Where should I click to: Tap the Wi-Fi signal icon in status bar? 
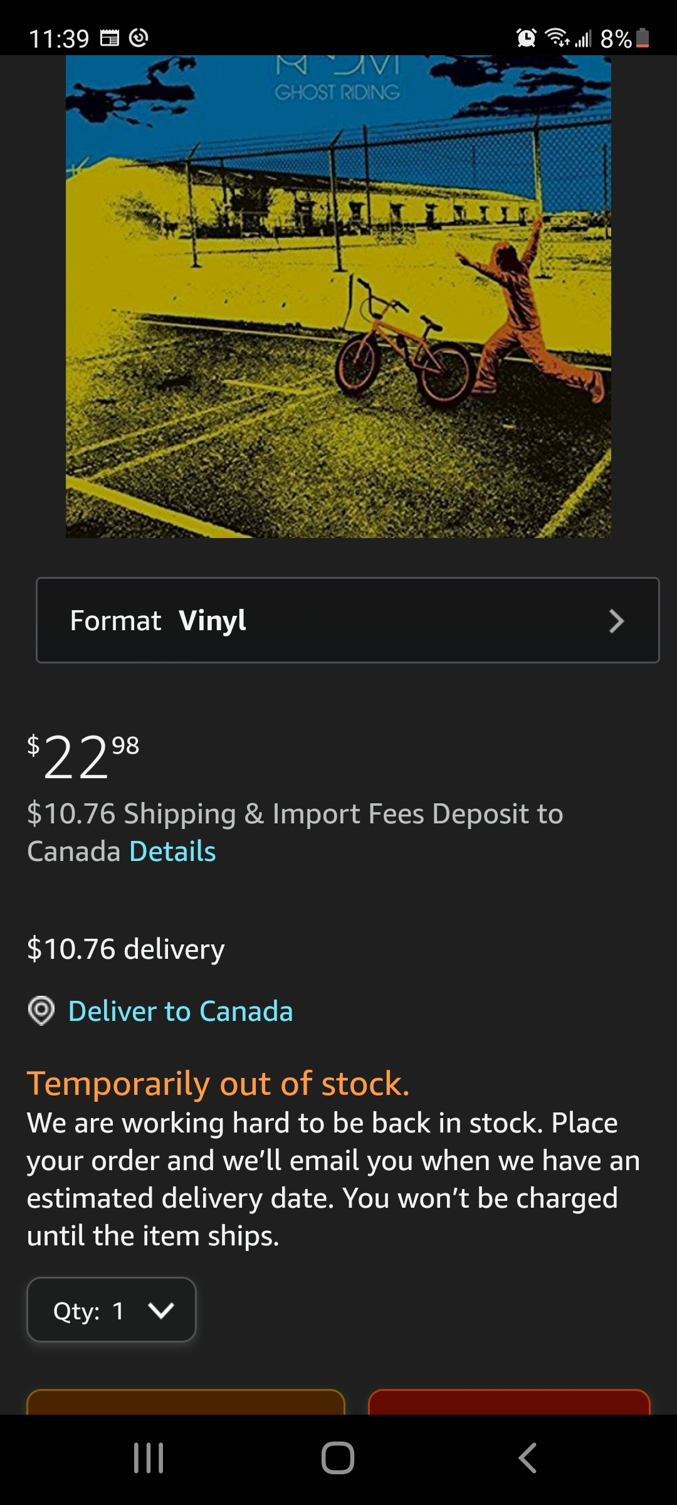coord(557,38)
